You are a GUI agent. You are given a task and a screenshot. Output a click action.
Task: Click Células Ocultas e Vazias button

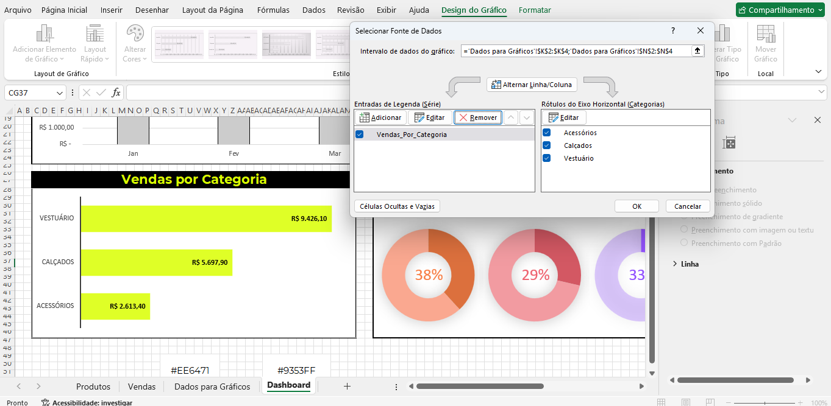click(397, 206)
